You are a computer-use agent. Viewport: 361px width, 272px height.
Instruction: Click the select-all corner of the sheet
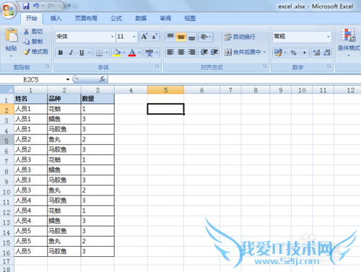tap(7, 90)
